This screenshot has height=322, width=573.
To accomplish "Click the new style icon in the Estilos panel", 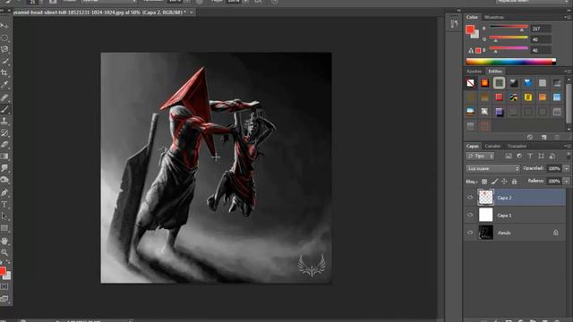I will [543, 137].
